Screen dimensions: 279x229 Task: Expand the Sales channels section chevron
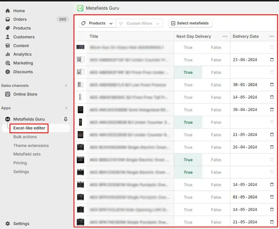(x=66, y=86)
